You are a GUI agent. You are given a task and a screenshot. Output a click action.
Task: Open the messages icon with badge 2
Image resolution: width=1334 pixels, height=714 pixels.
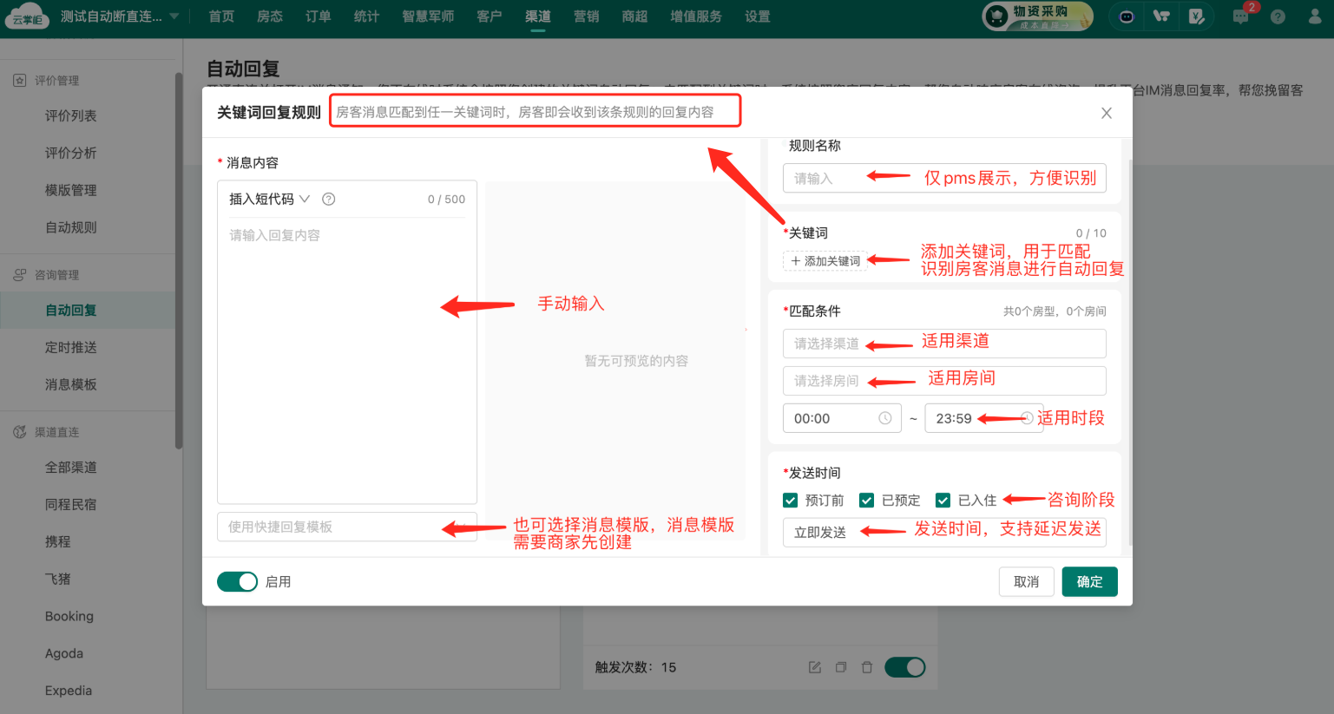[x=1241, y=16]
